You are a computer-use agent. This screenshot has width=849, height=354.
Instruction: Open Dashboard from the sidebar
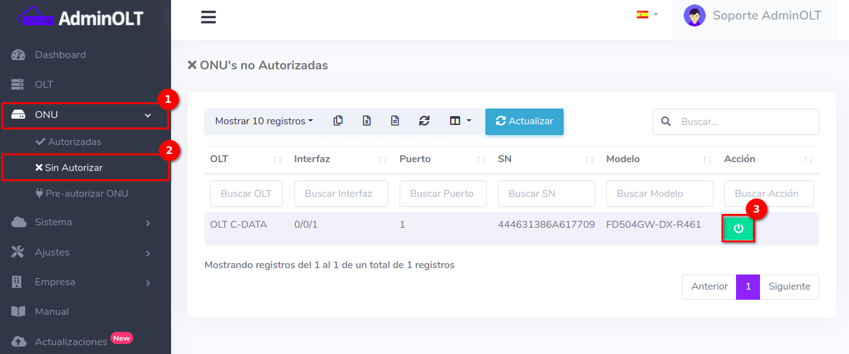60,55
